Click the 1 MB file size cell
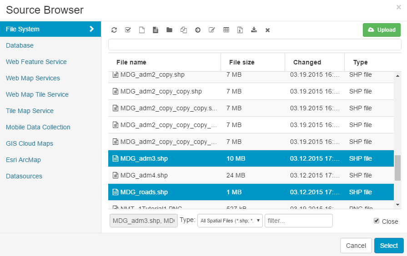Image resolution: width=407 pixels, height=256 pixels. (x=234, y=192)
